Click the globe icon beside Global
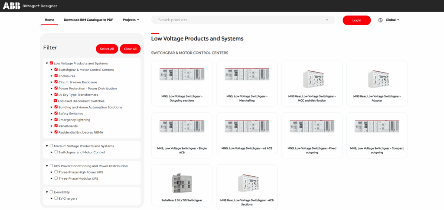 coord(380,20)
